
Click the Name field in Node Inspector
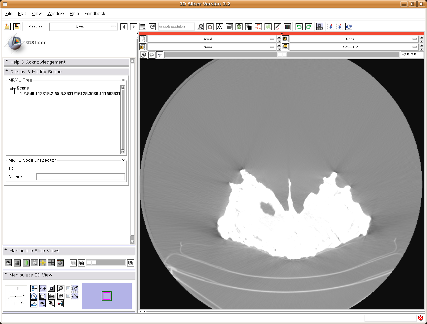click(81, 177)
